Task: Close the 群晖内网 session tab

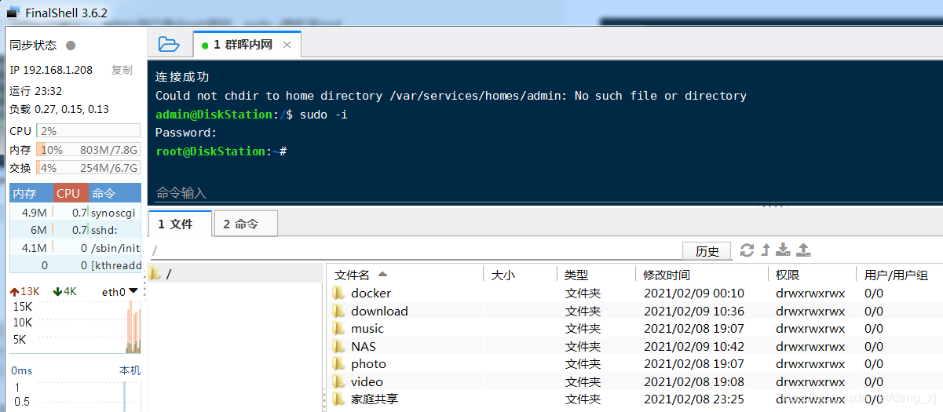Action: [x=287, y=45]
